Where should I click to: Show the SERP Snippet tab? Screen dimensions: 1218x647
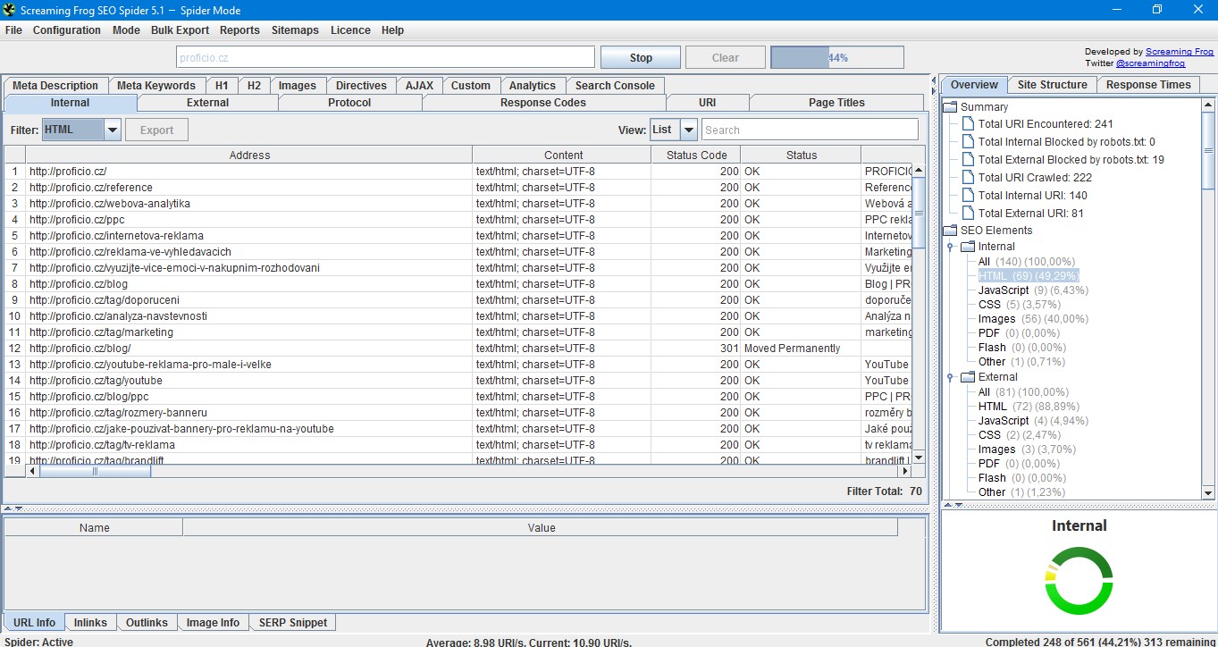(293, 623)
